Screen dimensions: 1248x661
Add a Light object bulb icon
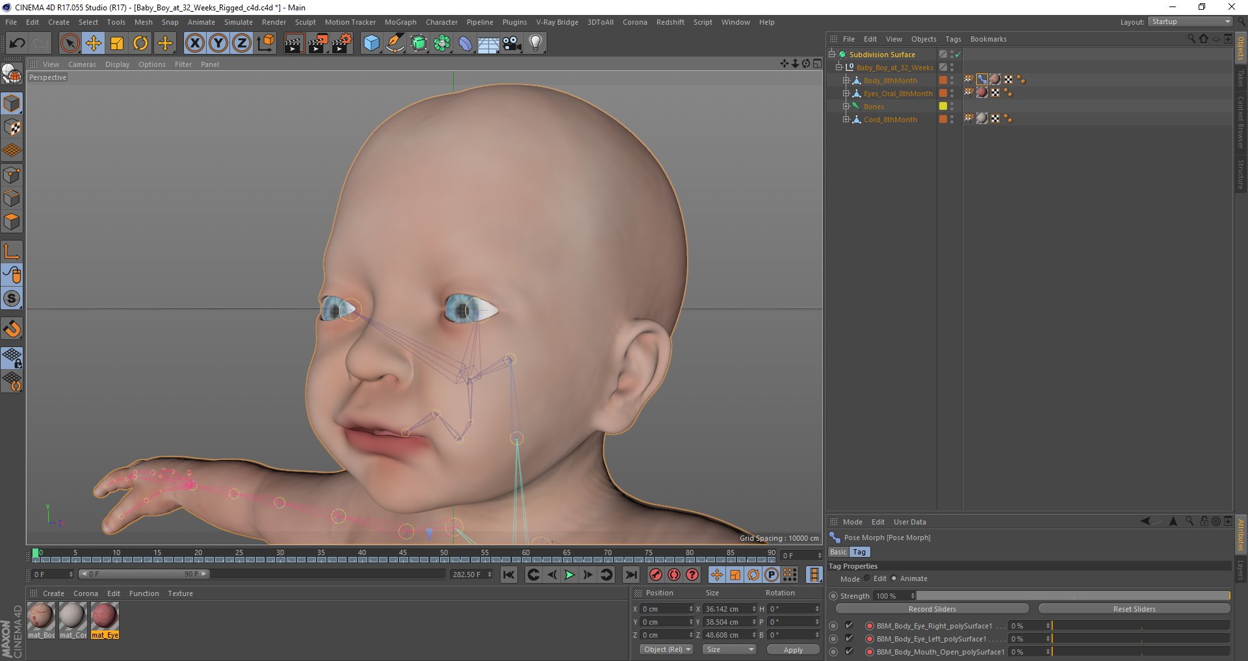point(535,44)
